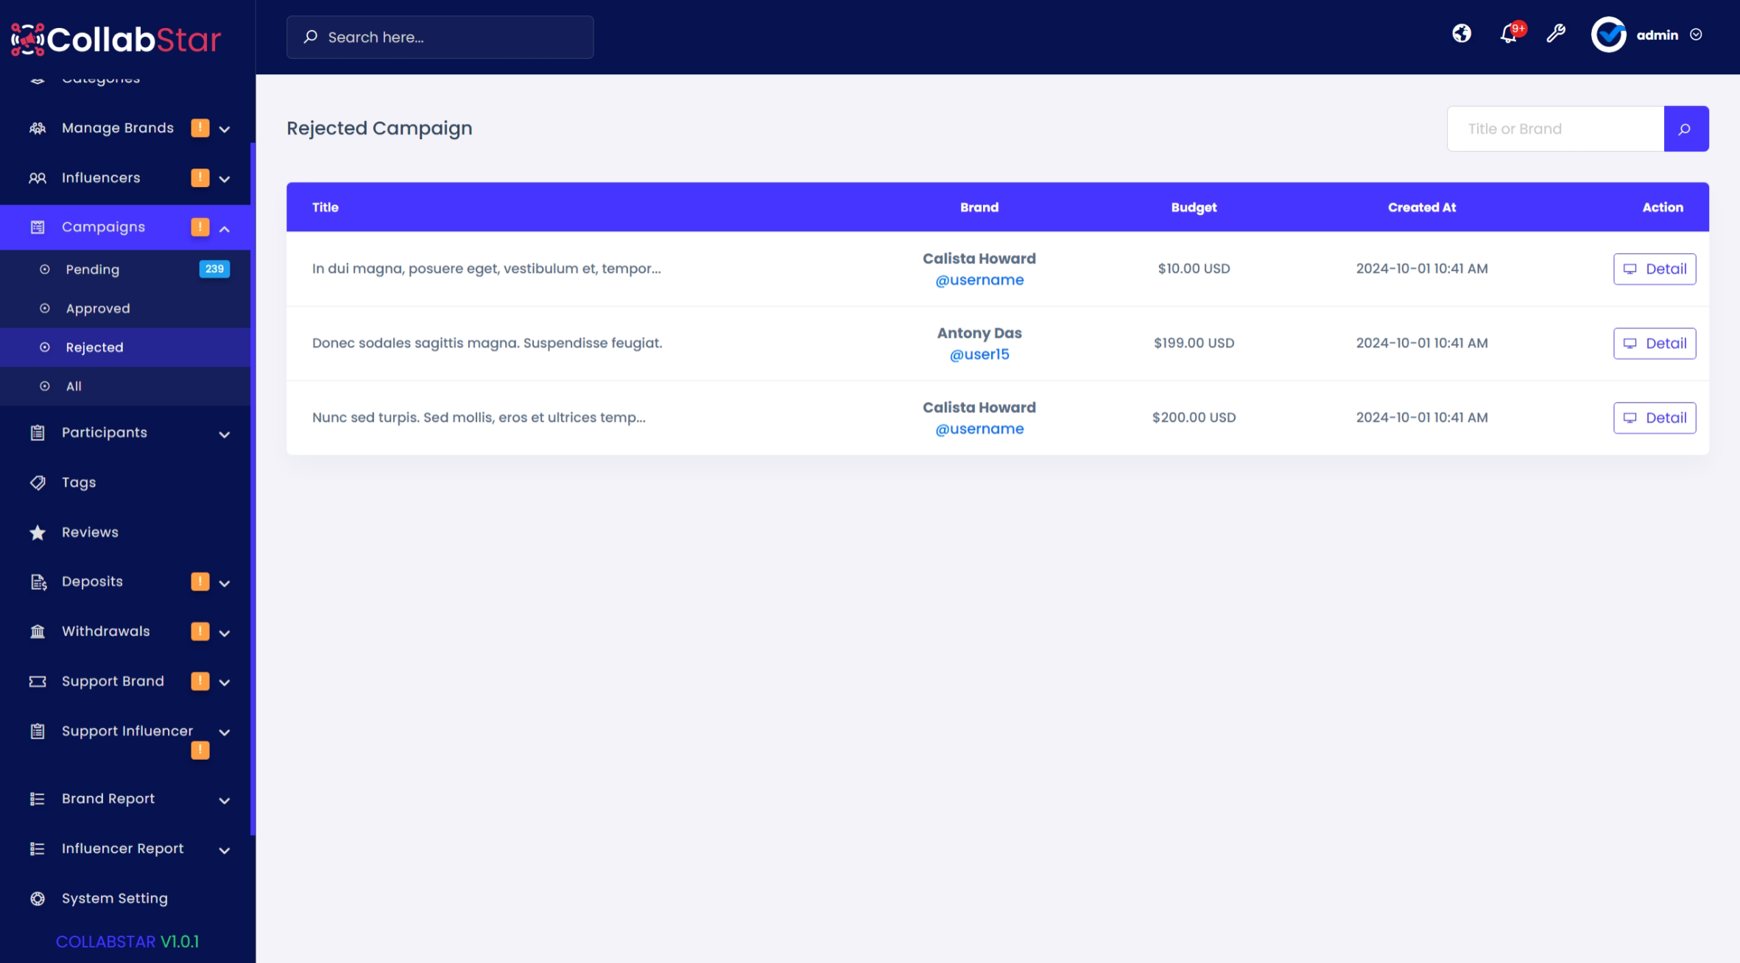Image resolution: width=1740 pixels, height=963 pixels.
Task: Click the 'In dui magna' campaign title
Action: tap(486, 269)
